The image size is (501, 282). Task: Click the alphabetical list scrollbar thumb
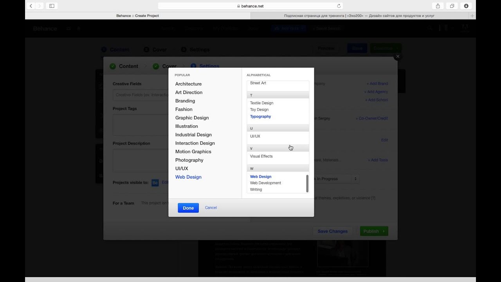[307, 183]
